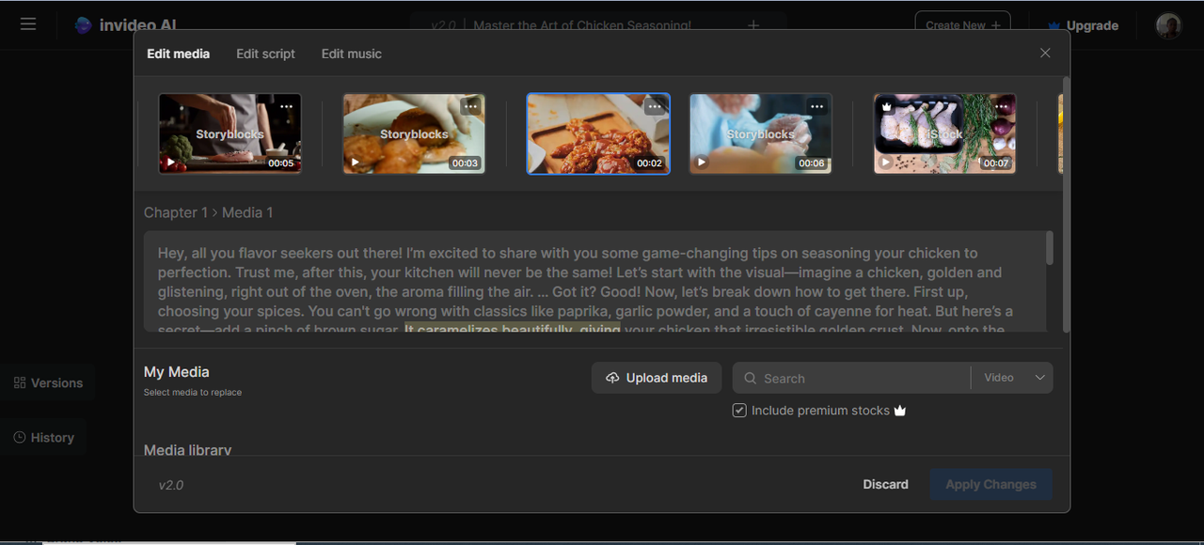Screen dimensions: 1204x545
Task: Close the Edit media dialog
Action: [1045, 53]
